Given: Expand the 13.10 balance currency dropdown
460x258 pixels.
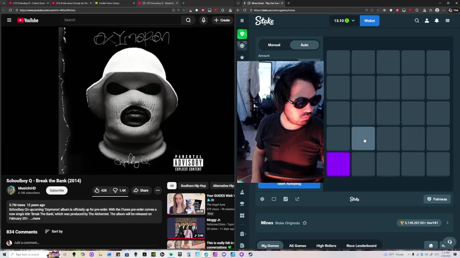Looking at the screenshot, I should 344,20.
